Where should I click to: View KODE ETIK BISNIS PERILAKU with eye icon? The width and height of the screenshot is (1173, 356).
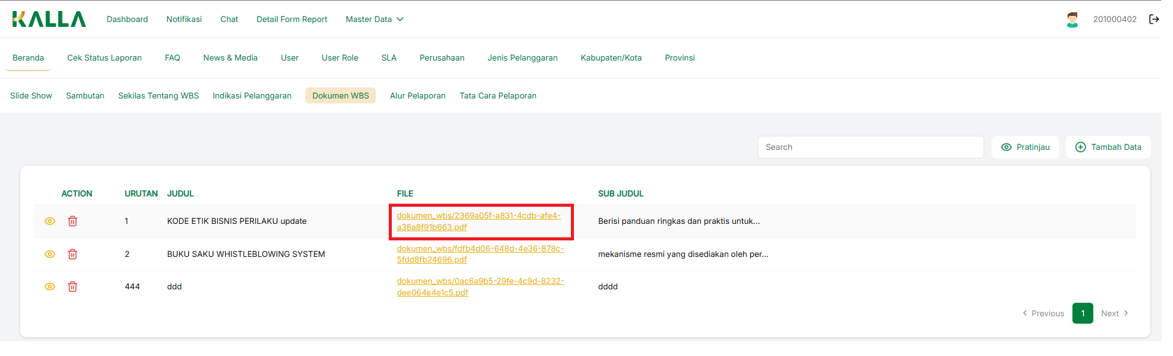pos(50,221)
